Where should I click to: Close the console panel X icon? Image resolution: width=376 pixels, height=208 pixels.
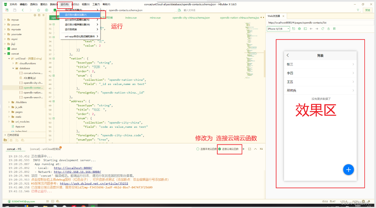click(x=261, y=149)
